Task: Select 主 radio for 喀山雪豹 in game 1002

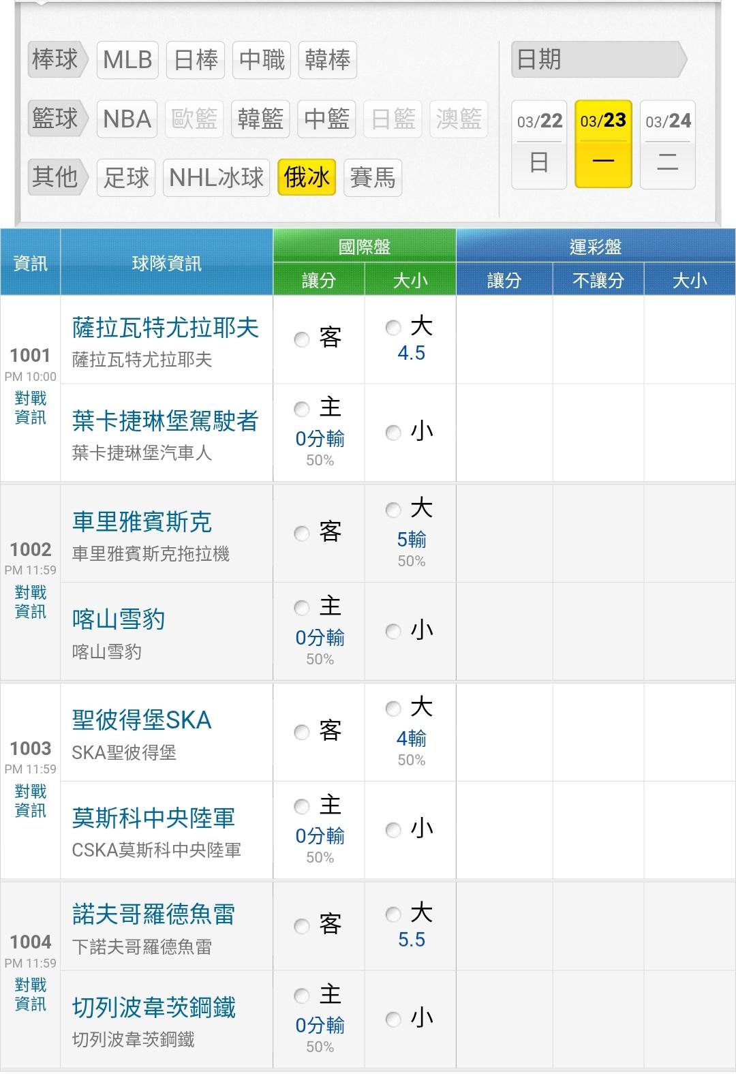Action: click(302, 607)
